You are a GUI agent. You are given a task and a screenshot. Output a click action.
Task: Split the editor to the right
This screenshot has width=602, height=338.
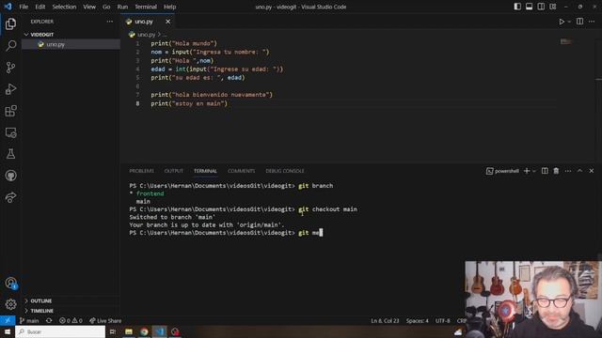579,22
